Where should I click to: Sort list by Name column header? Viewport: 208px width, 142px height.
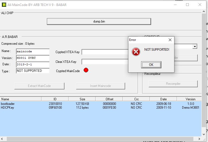[21, 99]
